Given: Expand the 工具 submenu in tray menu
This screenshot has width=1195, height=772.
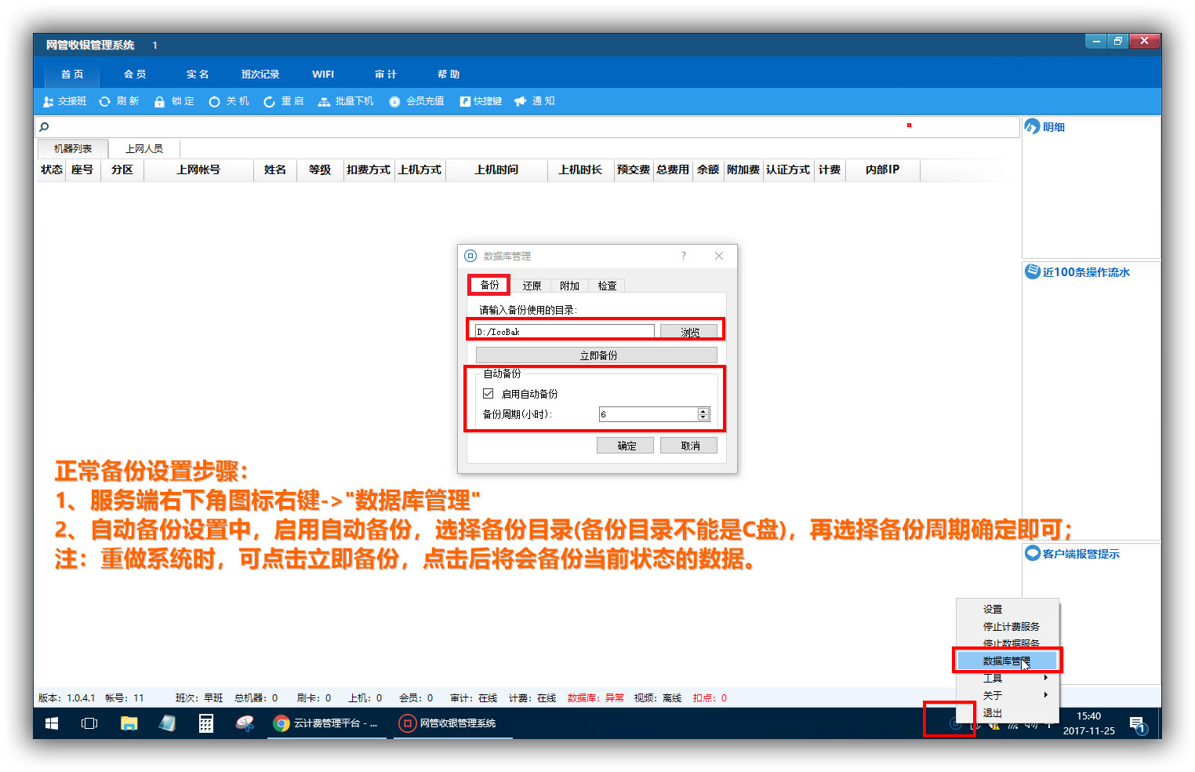Looking at the screenshot, I should [1008, 678].
